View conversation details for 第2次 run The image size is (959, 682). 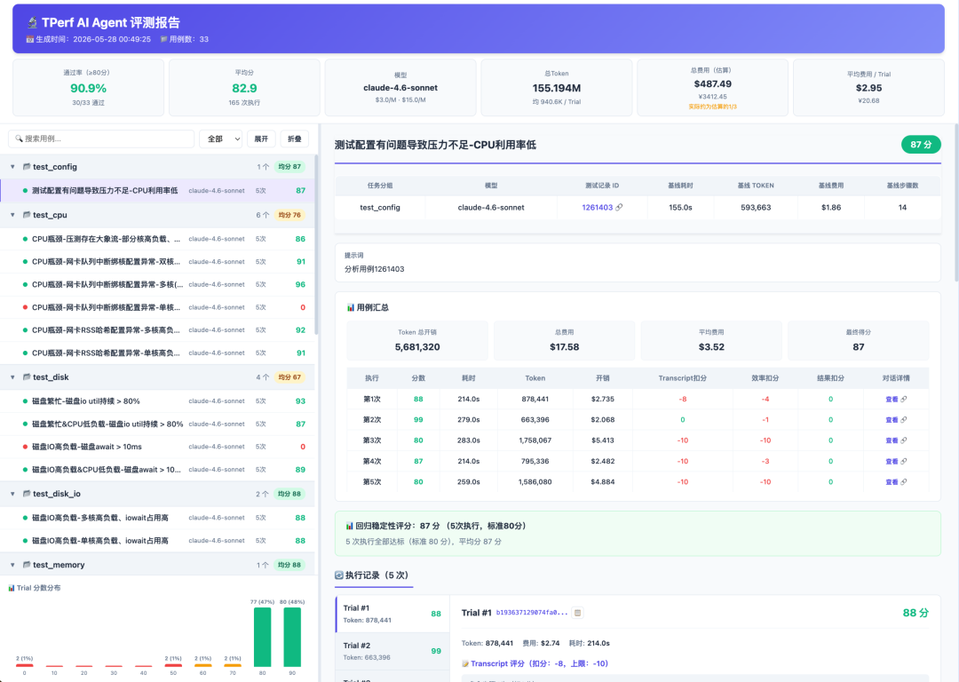tap(896, 420)
